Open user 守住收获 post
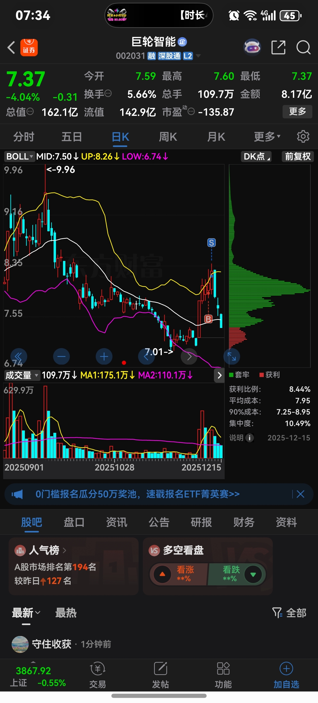Viewport: 318px width, 703px height. (x=51, y=644)
